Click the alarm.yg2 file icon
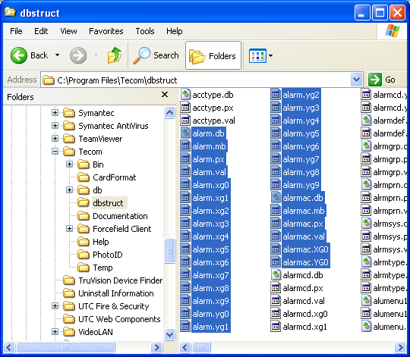This screenshot has width=410, height=357. tap(276, 95)
